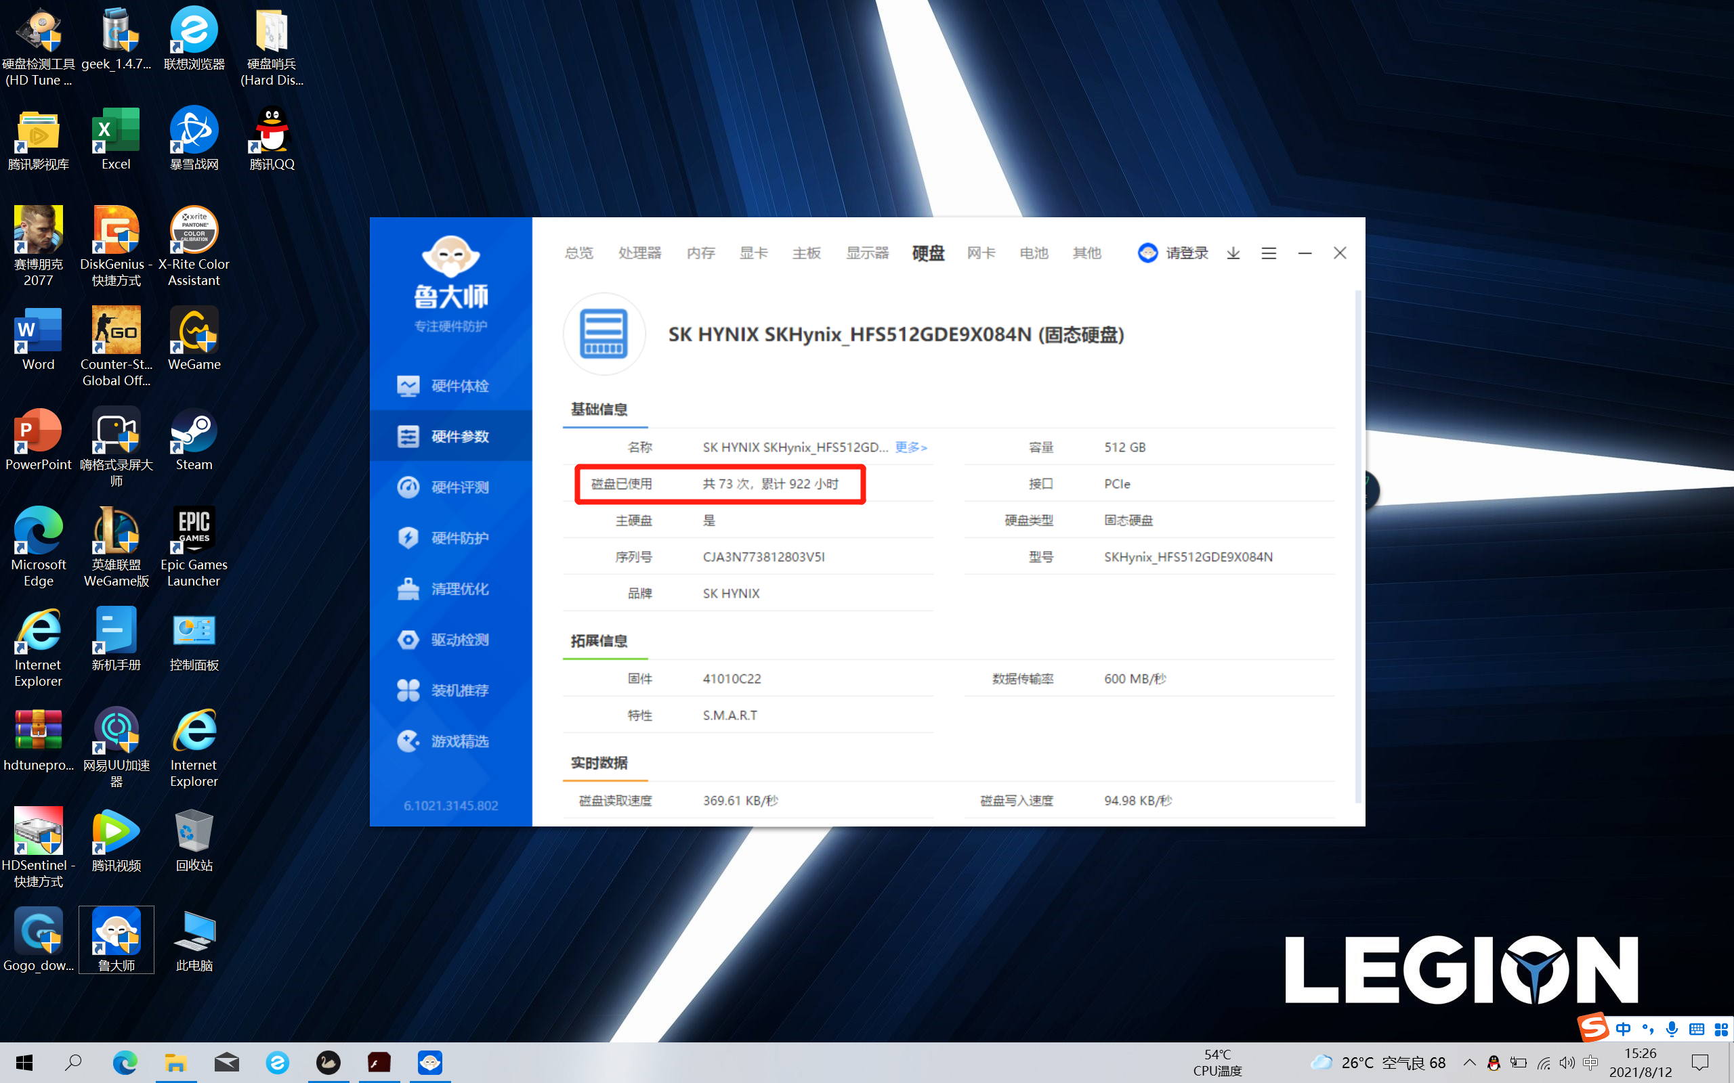
Task: Open the 电池 tab
Action: click(1032, 253)
